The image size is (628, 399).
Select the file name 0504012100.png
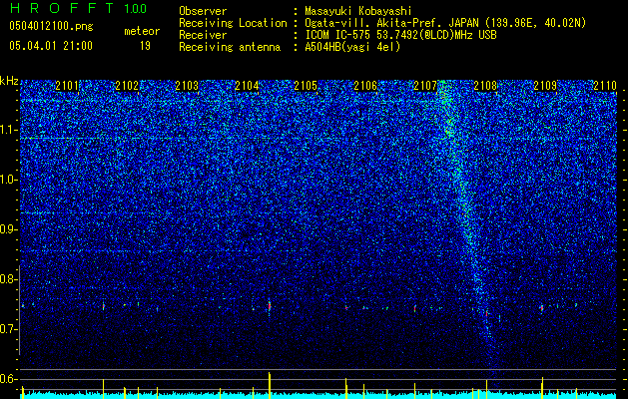[x=51, y=26]
